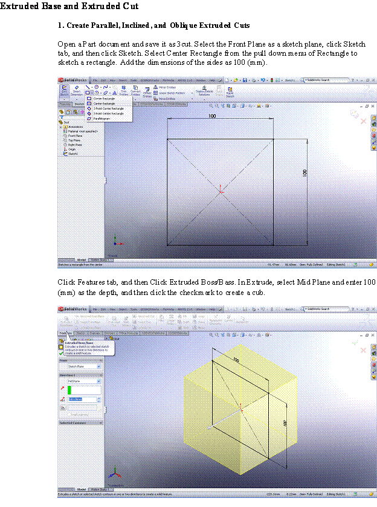Viewport: 377px width, 507px height.
Task: Click Undo icon in upper screenshot
Action: pyautogui.click(x=263, y=80)
